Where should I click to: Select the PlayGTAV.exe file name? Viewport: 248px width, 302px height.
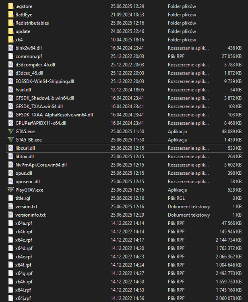[29, 190]
